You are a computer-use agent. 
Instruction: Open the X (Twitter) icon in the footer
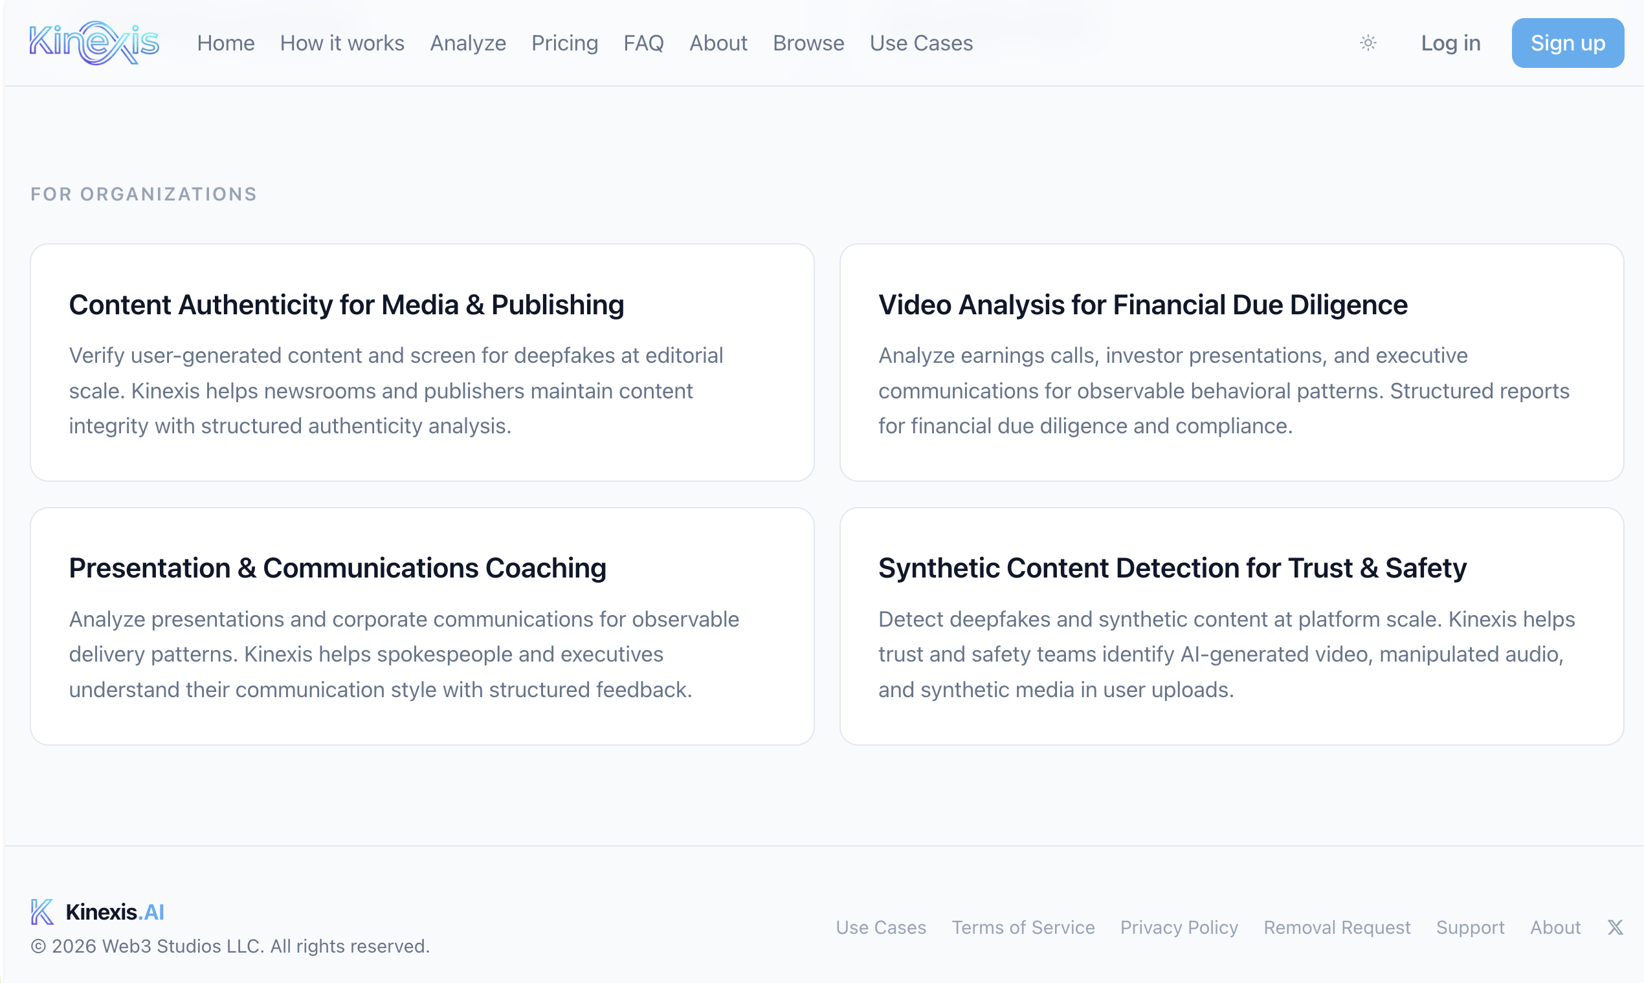coord(1616,927)
